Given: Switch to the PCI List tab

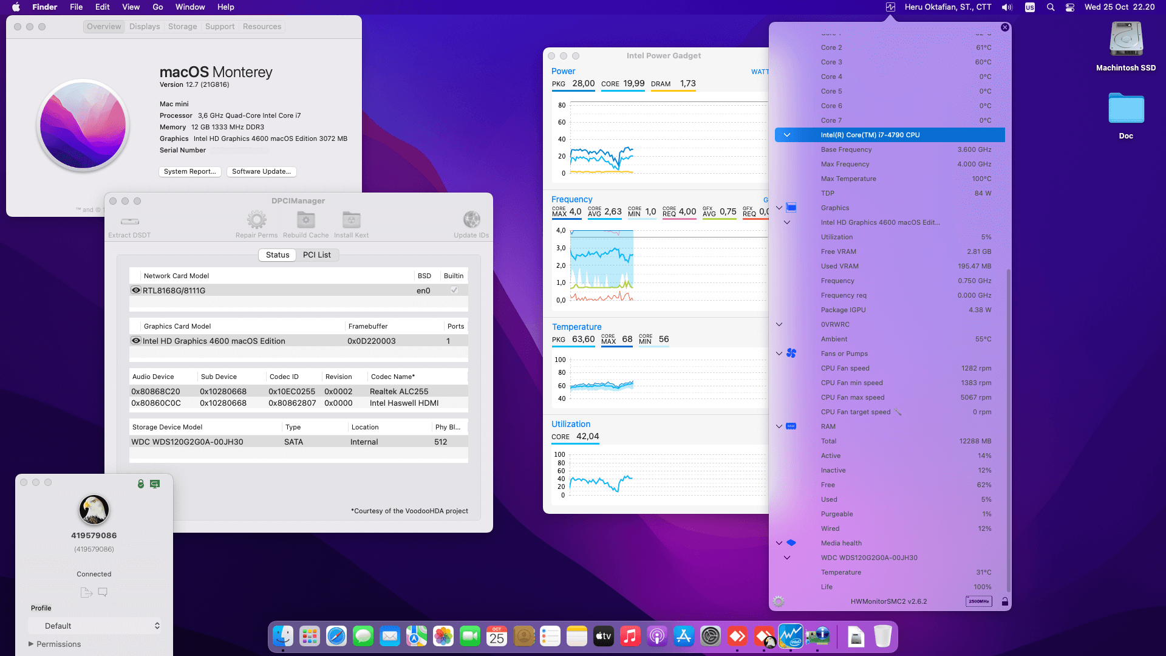Looking at the screenshot, I should 316,255.
